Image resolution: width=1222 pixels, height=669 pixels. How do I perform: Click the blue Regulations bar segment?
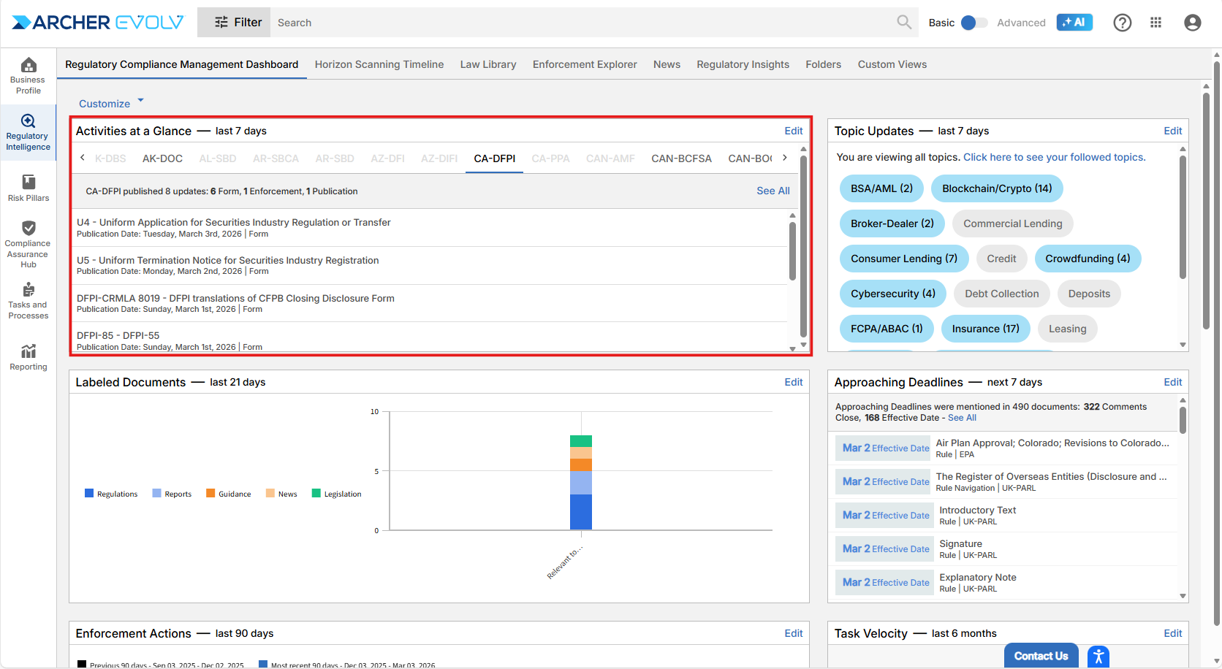pyautogui.click(x=581, y=512)
